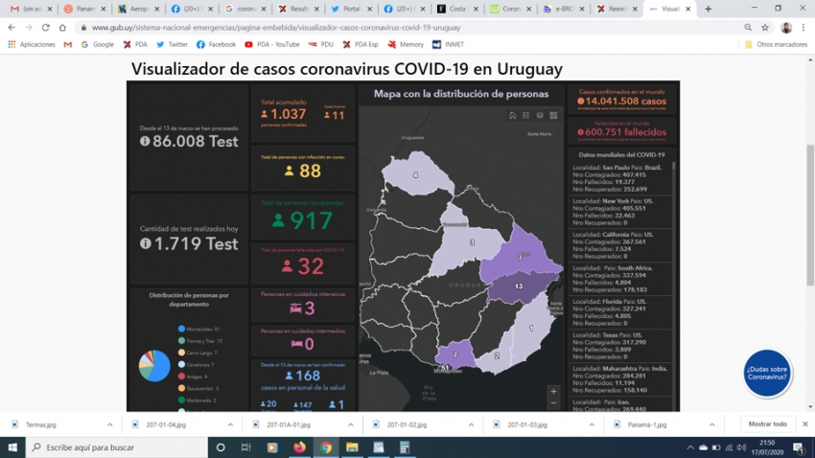
Task: Expand options for 207-01-02.jpg download
Action: [471, 424]
